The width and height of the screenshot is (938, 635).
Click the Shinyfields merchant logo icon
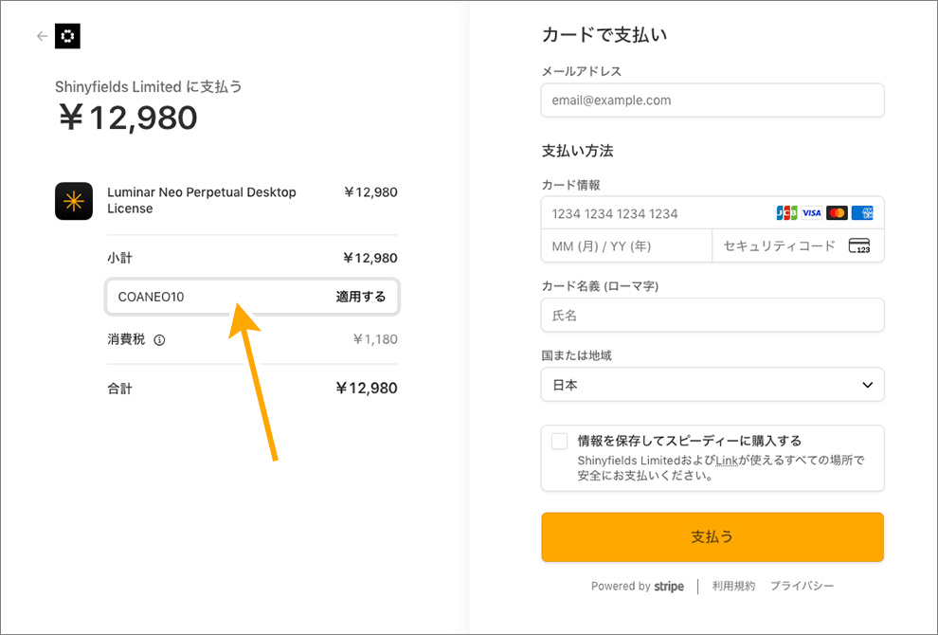(x=68, y=37)
